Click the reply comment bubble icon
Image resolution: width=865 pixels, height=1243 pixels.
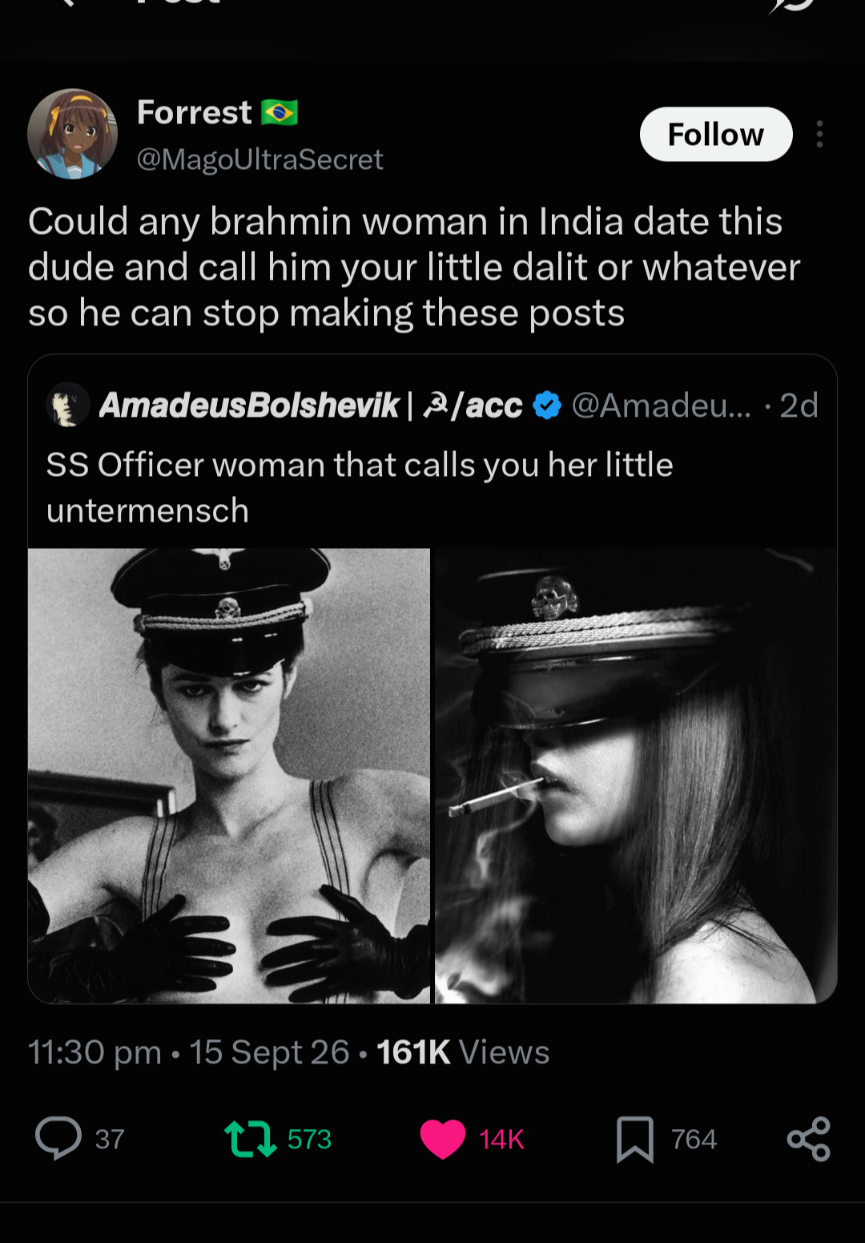[58, 1138]
